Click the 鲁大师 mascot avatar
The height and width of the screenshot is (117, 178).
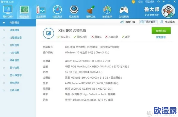tap(168, 11)
